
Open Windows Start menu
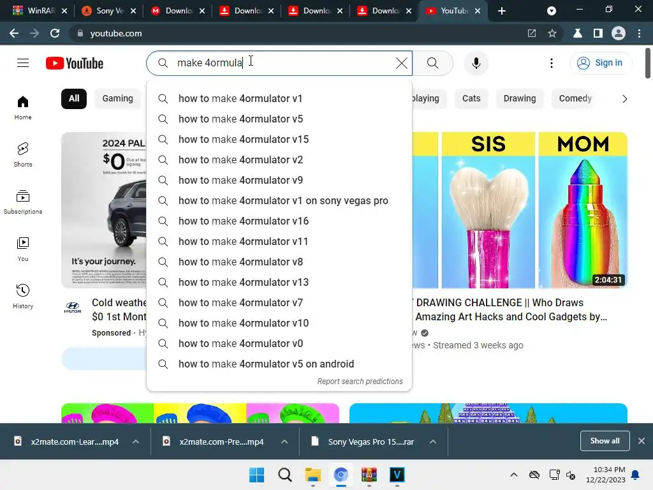click(x=256, y=475)
